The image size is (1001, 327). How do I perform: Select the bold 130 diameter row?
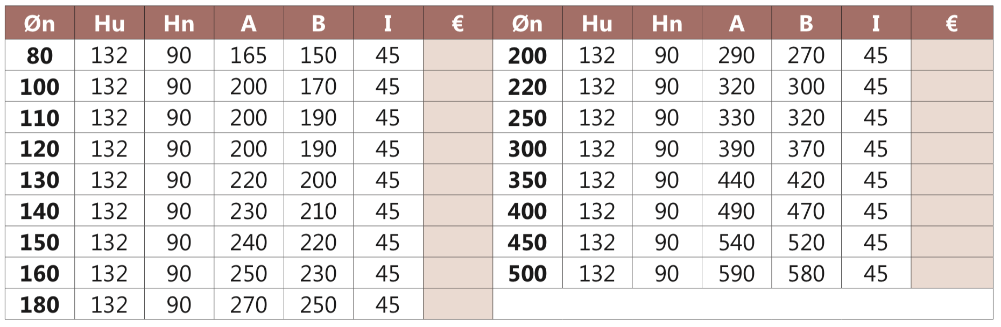[x=40, y=180]
